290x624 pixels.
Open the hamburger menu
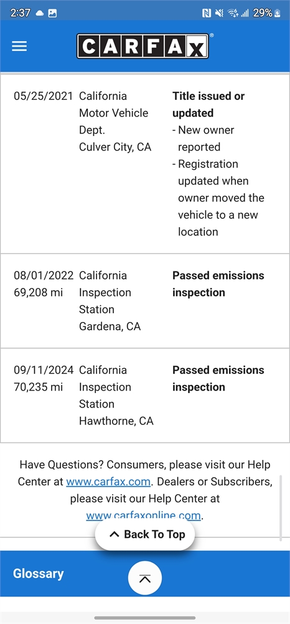tap(19, 46)
